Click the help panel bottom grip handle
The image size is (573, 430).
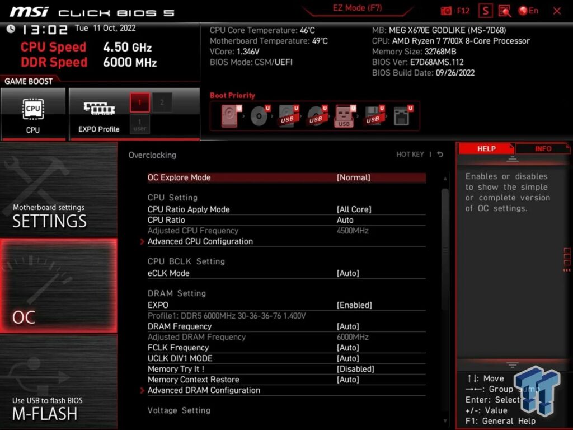pos(513,364)
